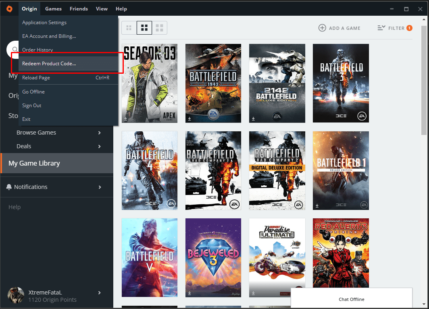The height and width of the screenshot is (309, 429).
Task: Choose Reload Page menu entry
Action: (x=68, y=78)
